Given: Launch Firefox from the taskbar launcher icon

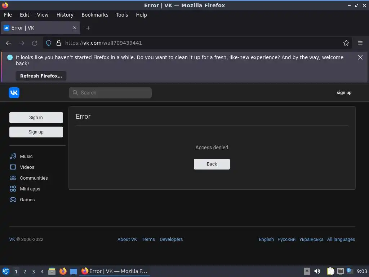Looking at the screenshot, I should point(63,271).
